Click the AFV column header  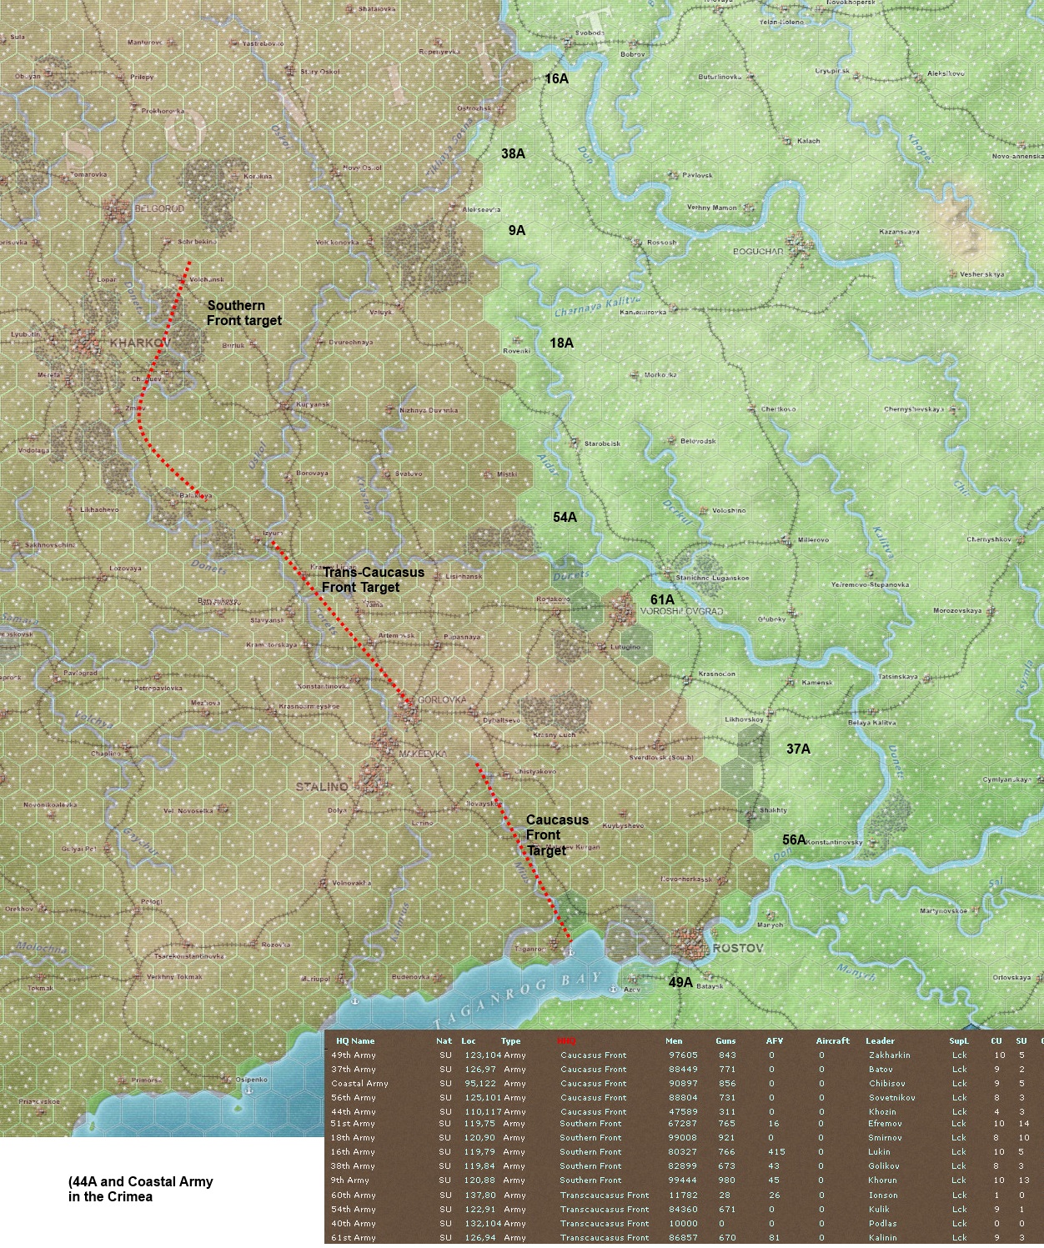[x=775, y=1040]
